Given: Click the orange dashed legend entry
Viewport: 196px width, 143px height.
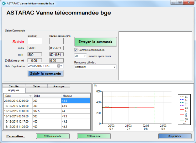Looking at the screenshot, I should point(183,97).
